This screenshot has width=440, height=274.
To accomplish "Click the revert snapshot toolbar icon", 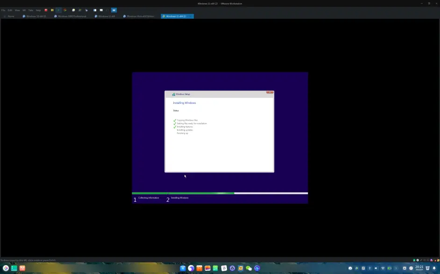I will (80, 10).
